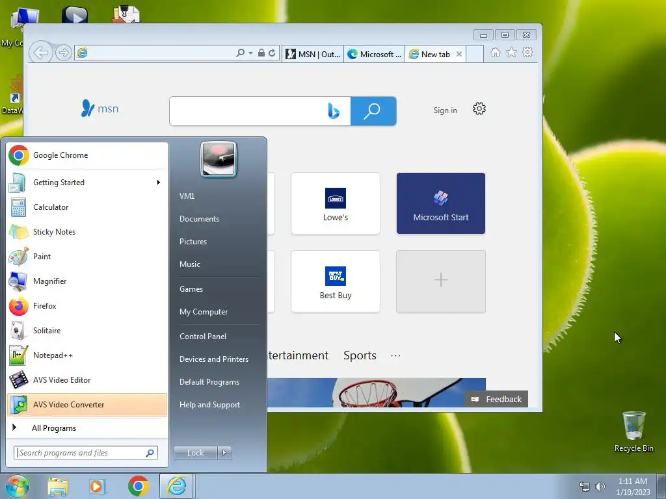This screenshot has height=499, width=666.
Task: Click Internet Explorer Home icon
Action: (495, 52)
